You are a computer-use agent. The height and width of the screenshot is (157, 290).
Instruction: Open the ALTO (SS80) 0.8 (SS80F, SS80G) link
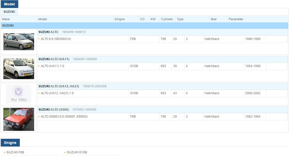pos(64,117)
